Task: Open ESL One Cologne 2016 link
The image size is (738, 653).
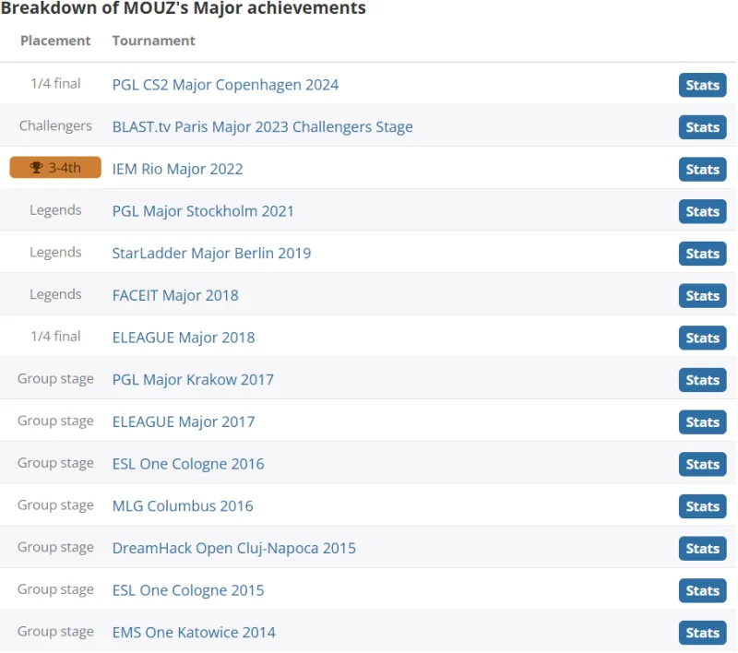Action: [x=188, y=464]
